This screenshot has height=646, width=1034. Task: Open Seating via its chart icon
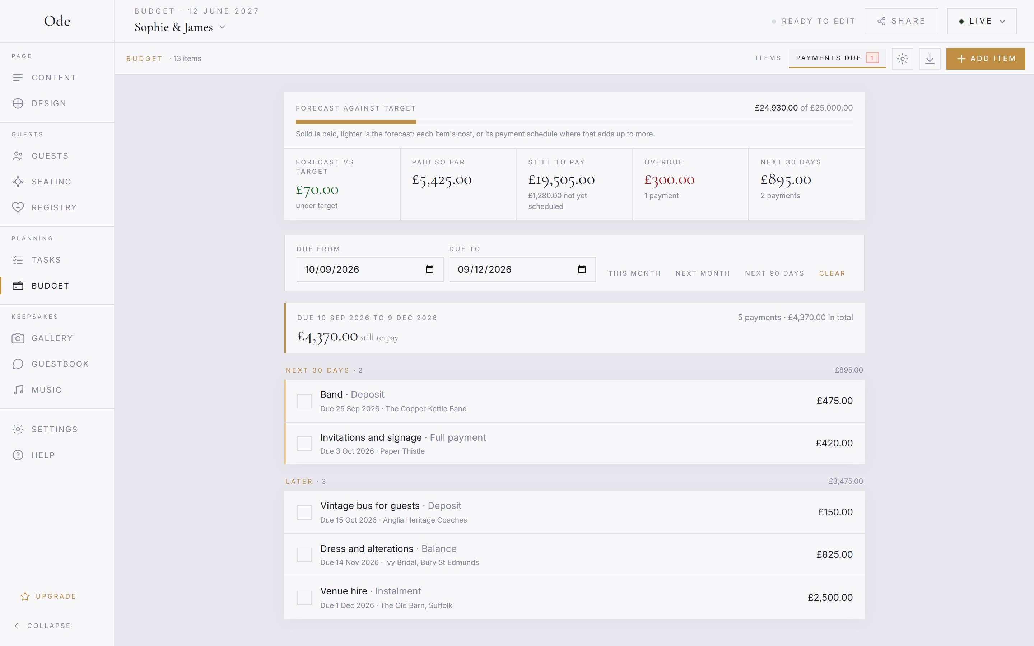tap(18, 182)
